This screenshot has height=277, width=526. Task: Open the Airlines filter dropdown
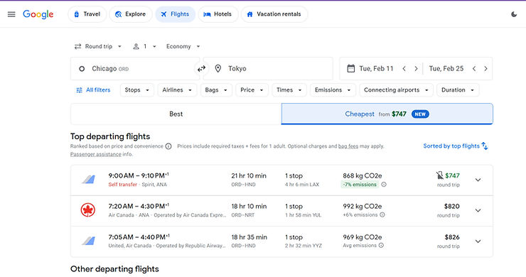tap(177, 90)
